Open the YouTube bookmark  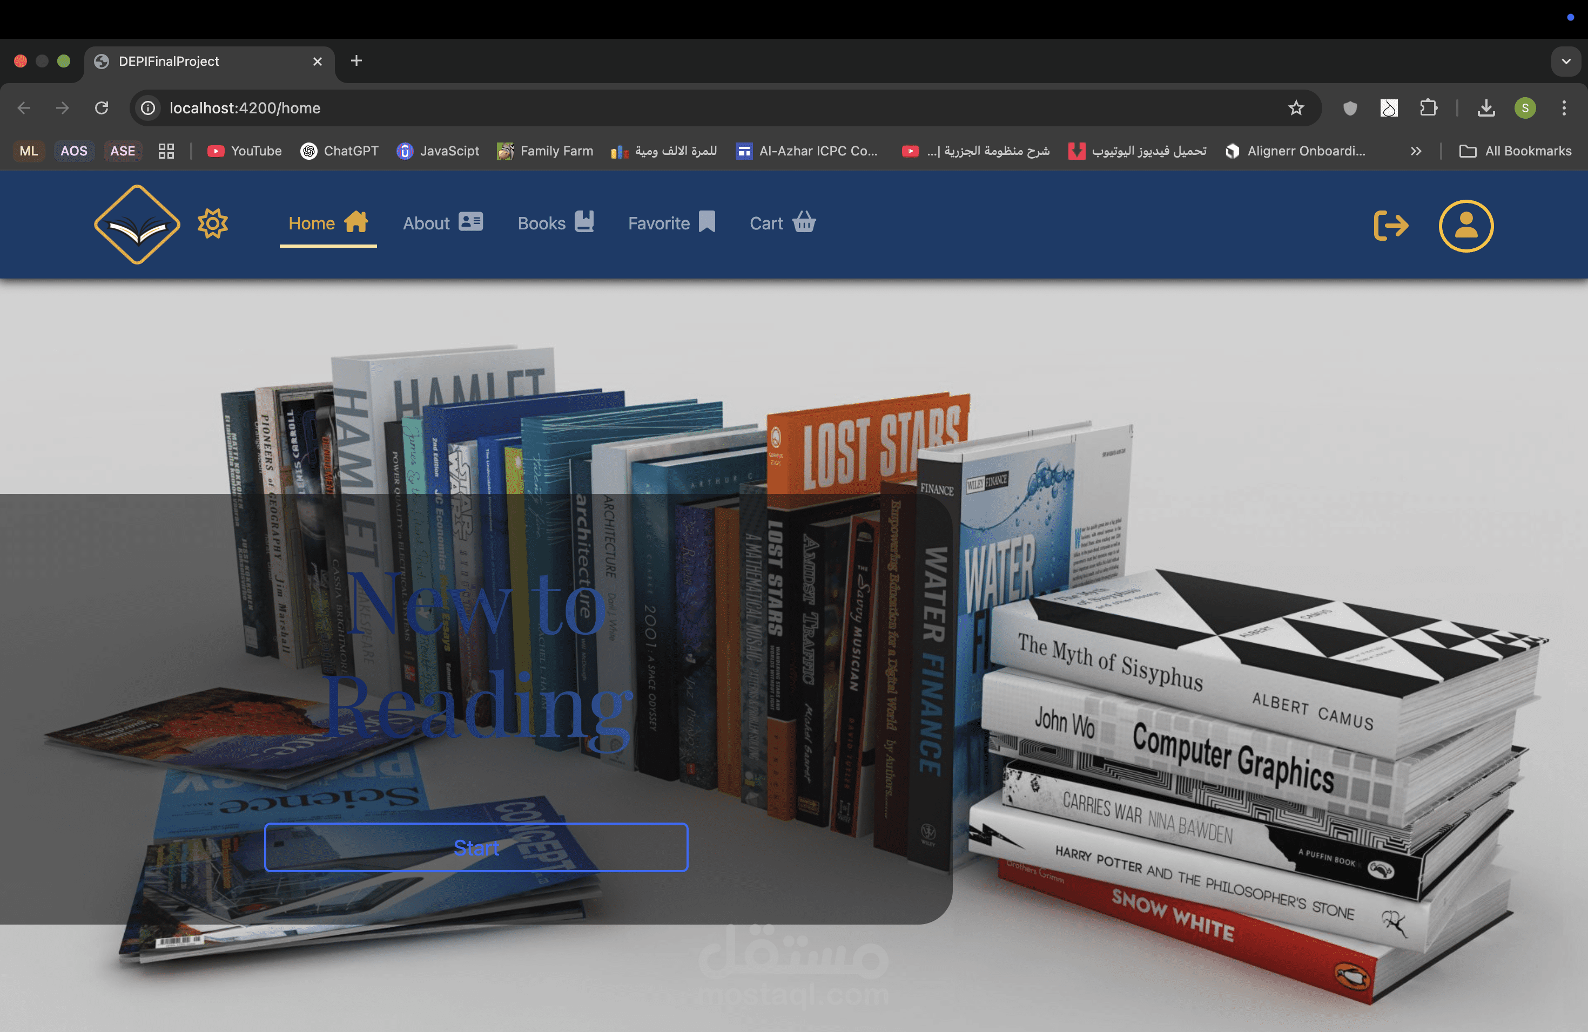tap(244, 151)
